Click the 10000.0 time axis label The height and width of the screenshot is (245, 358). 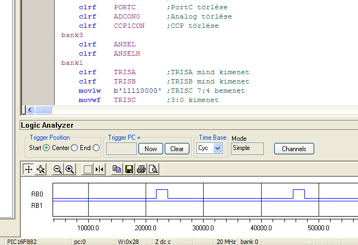click(x=88, y=228)
